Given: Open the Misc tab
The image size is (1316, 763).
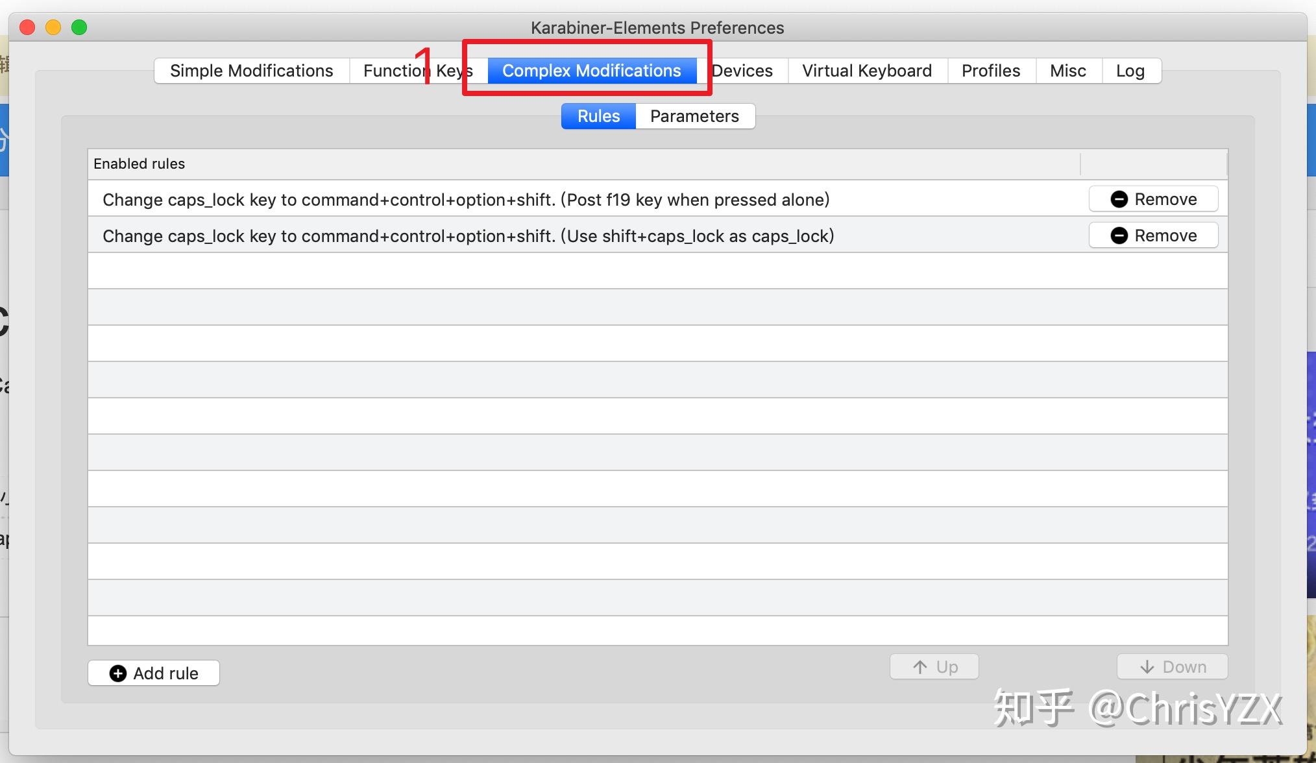Looking at the screenshot, I should click(1067, 70).
